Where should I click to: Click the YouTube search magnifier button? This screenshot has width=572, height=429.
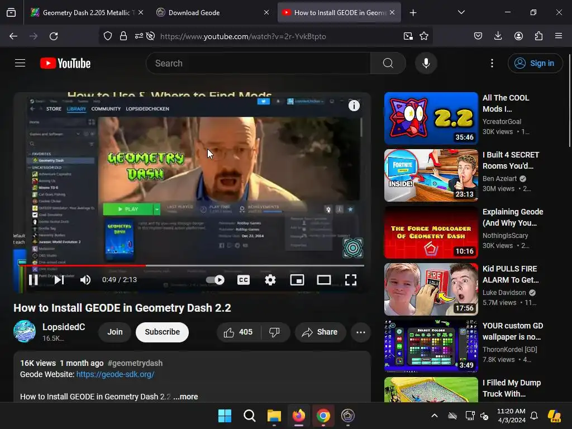tap(388, 64)
